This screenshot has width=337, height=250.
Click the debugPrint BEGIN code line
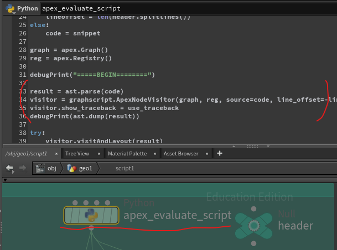pos(92,75)
